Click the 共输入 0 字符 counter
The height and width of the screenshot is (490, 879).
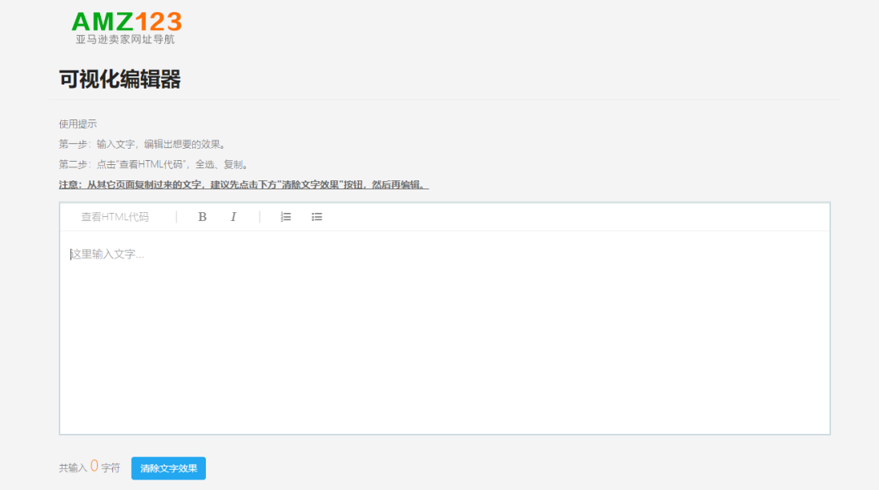[x=90, y=467]
